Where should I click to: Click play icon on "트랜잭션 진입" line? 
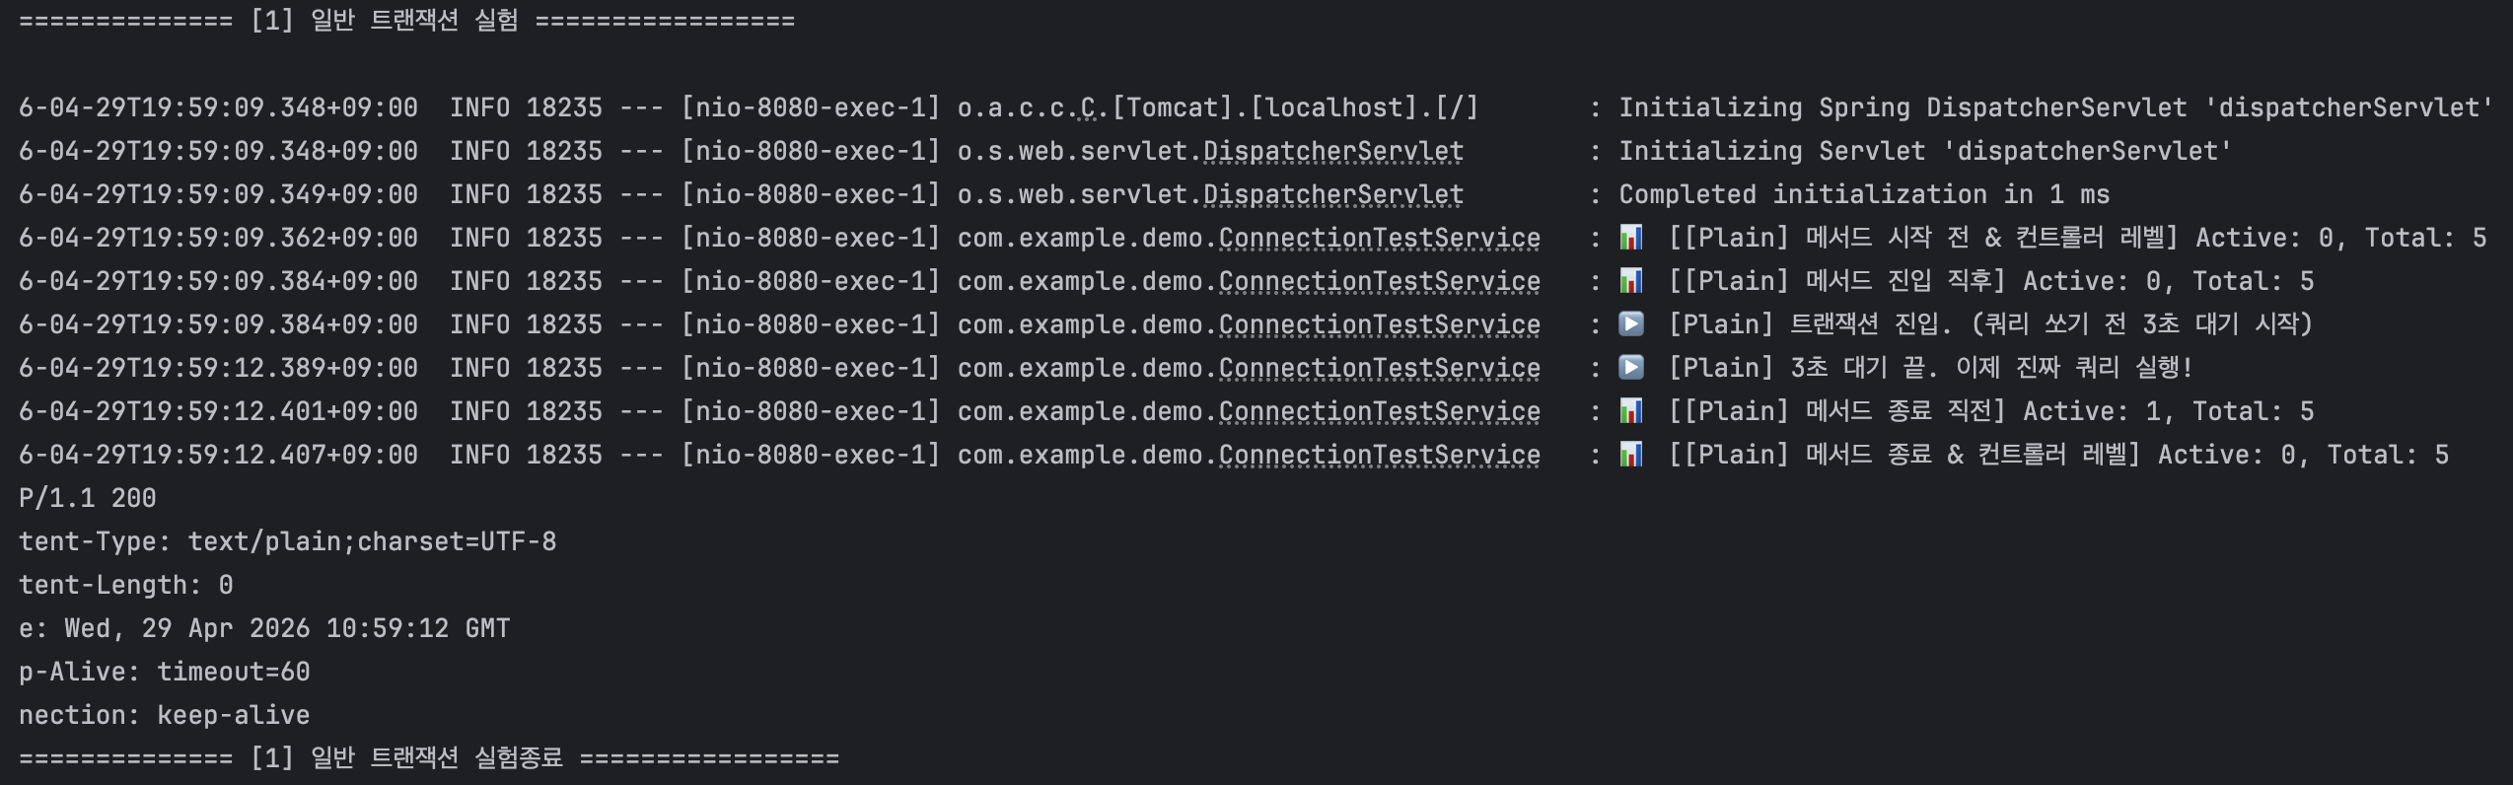1631,324
